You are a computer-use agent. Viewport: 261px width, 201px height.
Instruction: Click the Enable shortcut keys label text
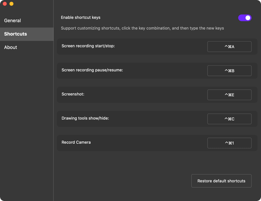pos(81,18)
